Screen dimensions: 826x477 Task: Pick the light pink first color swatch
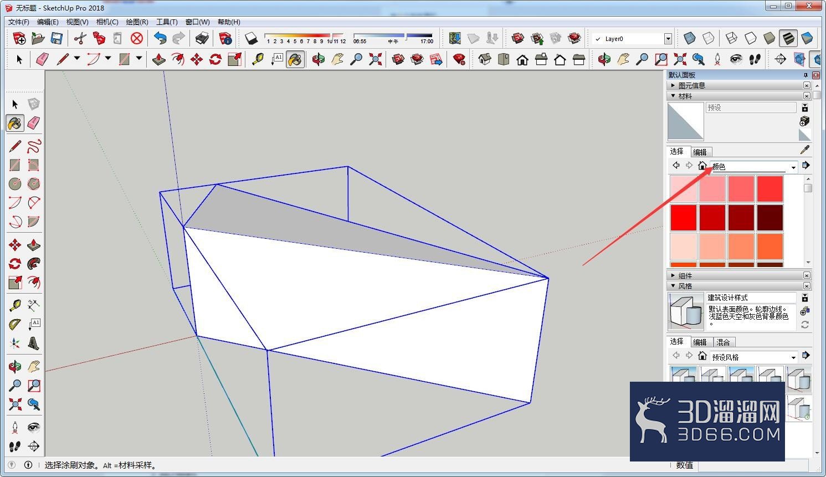(x=684, y=189)
